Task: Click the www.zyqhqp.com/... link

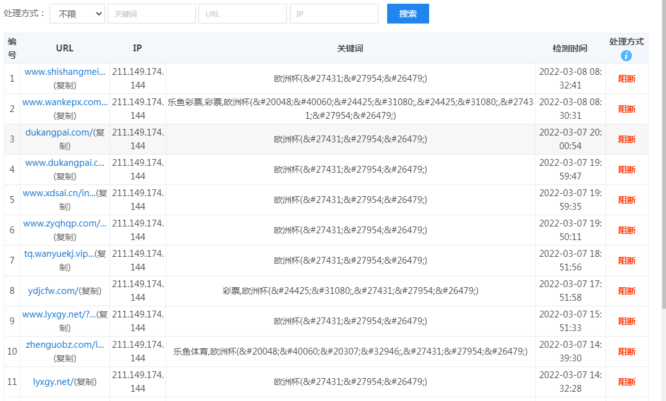Action: pos(65,223)
